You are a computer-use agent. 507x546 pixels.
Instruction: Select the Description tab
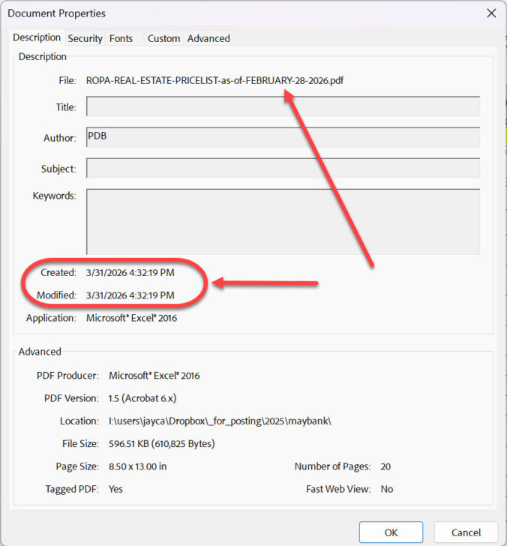click(37, 37)
